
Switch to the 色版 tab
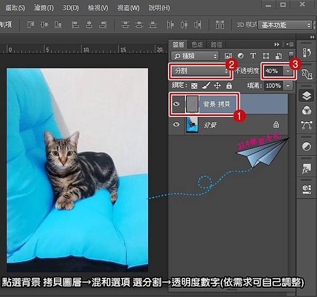click(x=197, y=44)
